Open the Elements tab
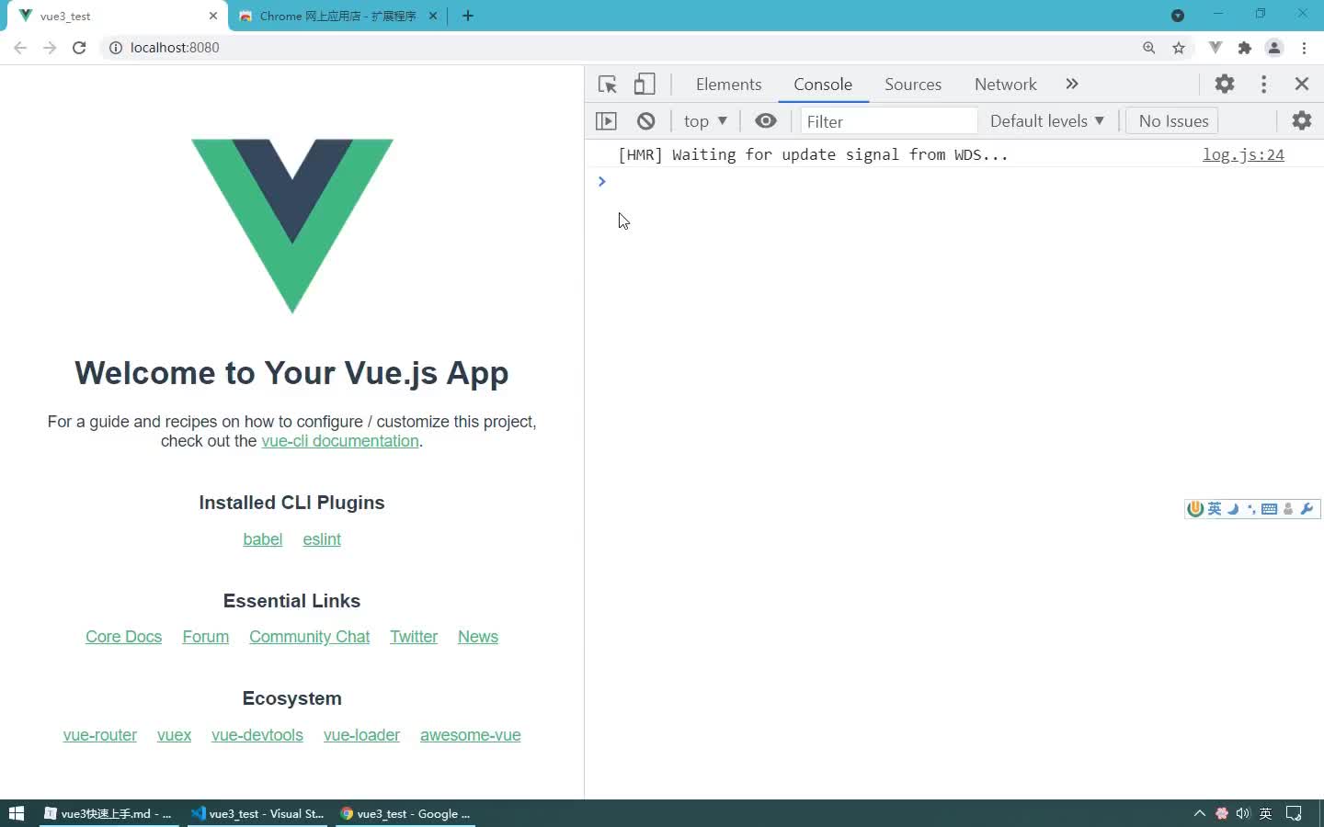This screenshot has width=1324, height=827. 728,85
